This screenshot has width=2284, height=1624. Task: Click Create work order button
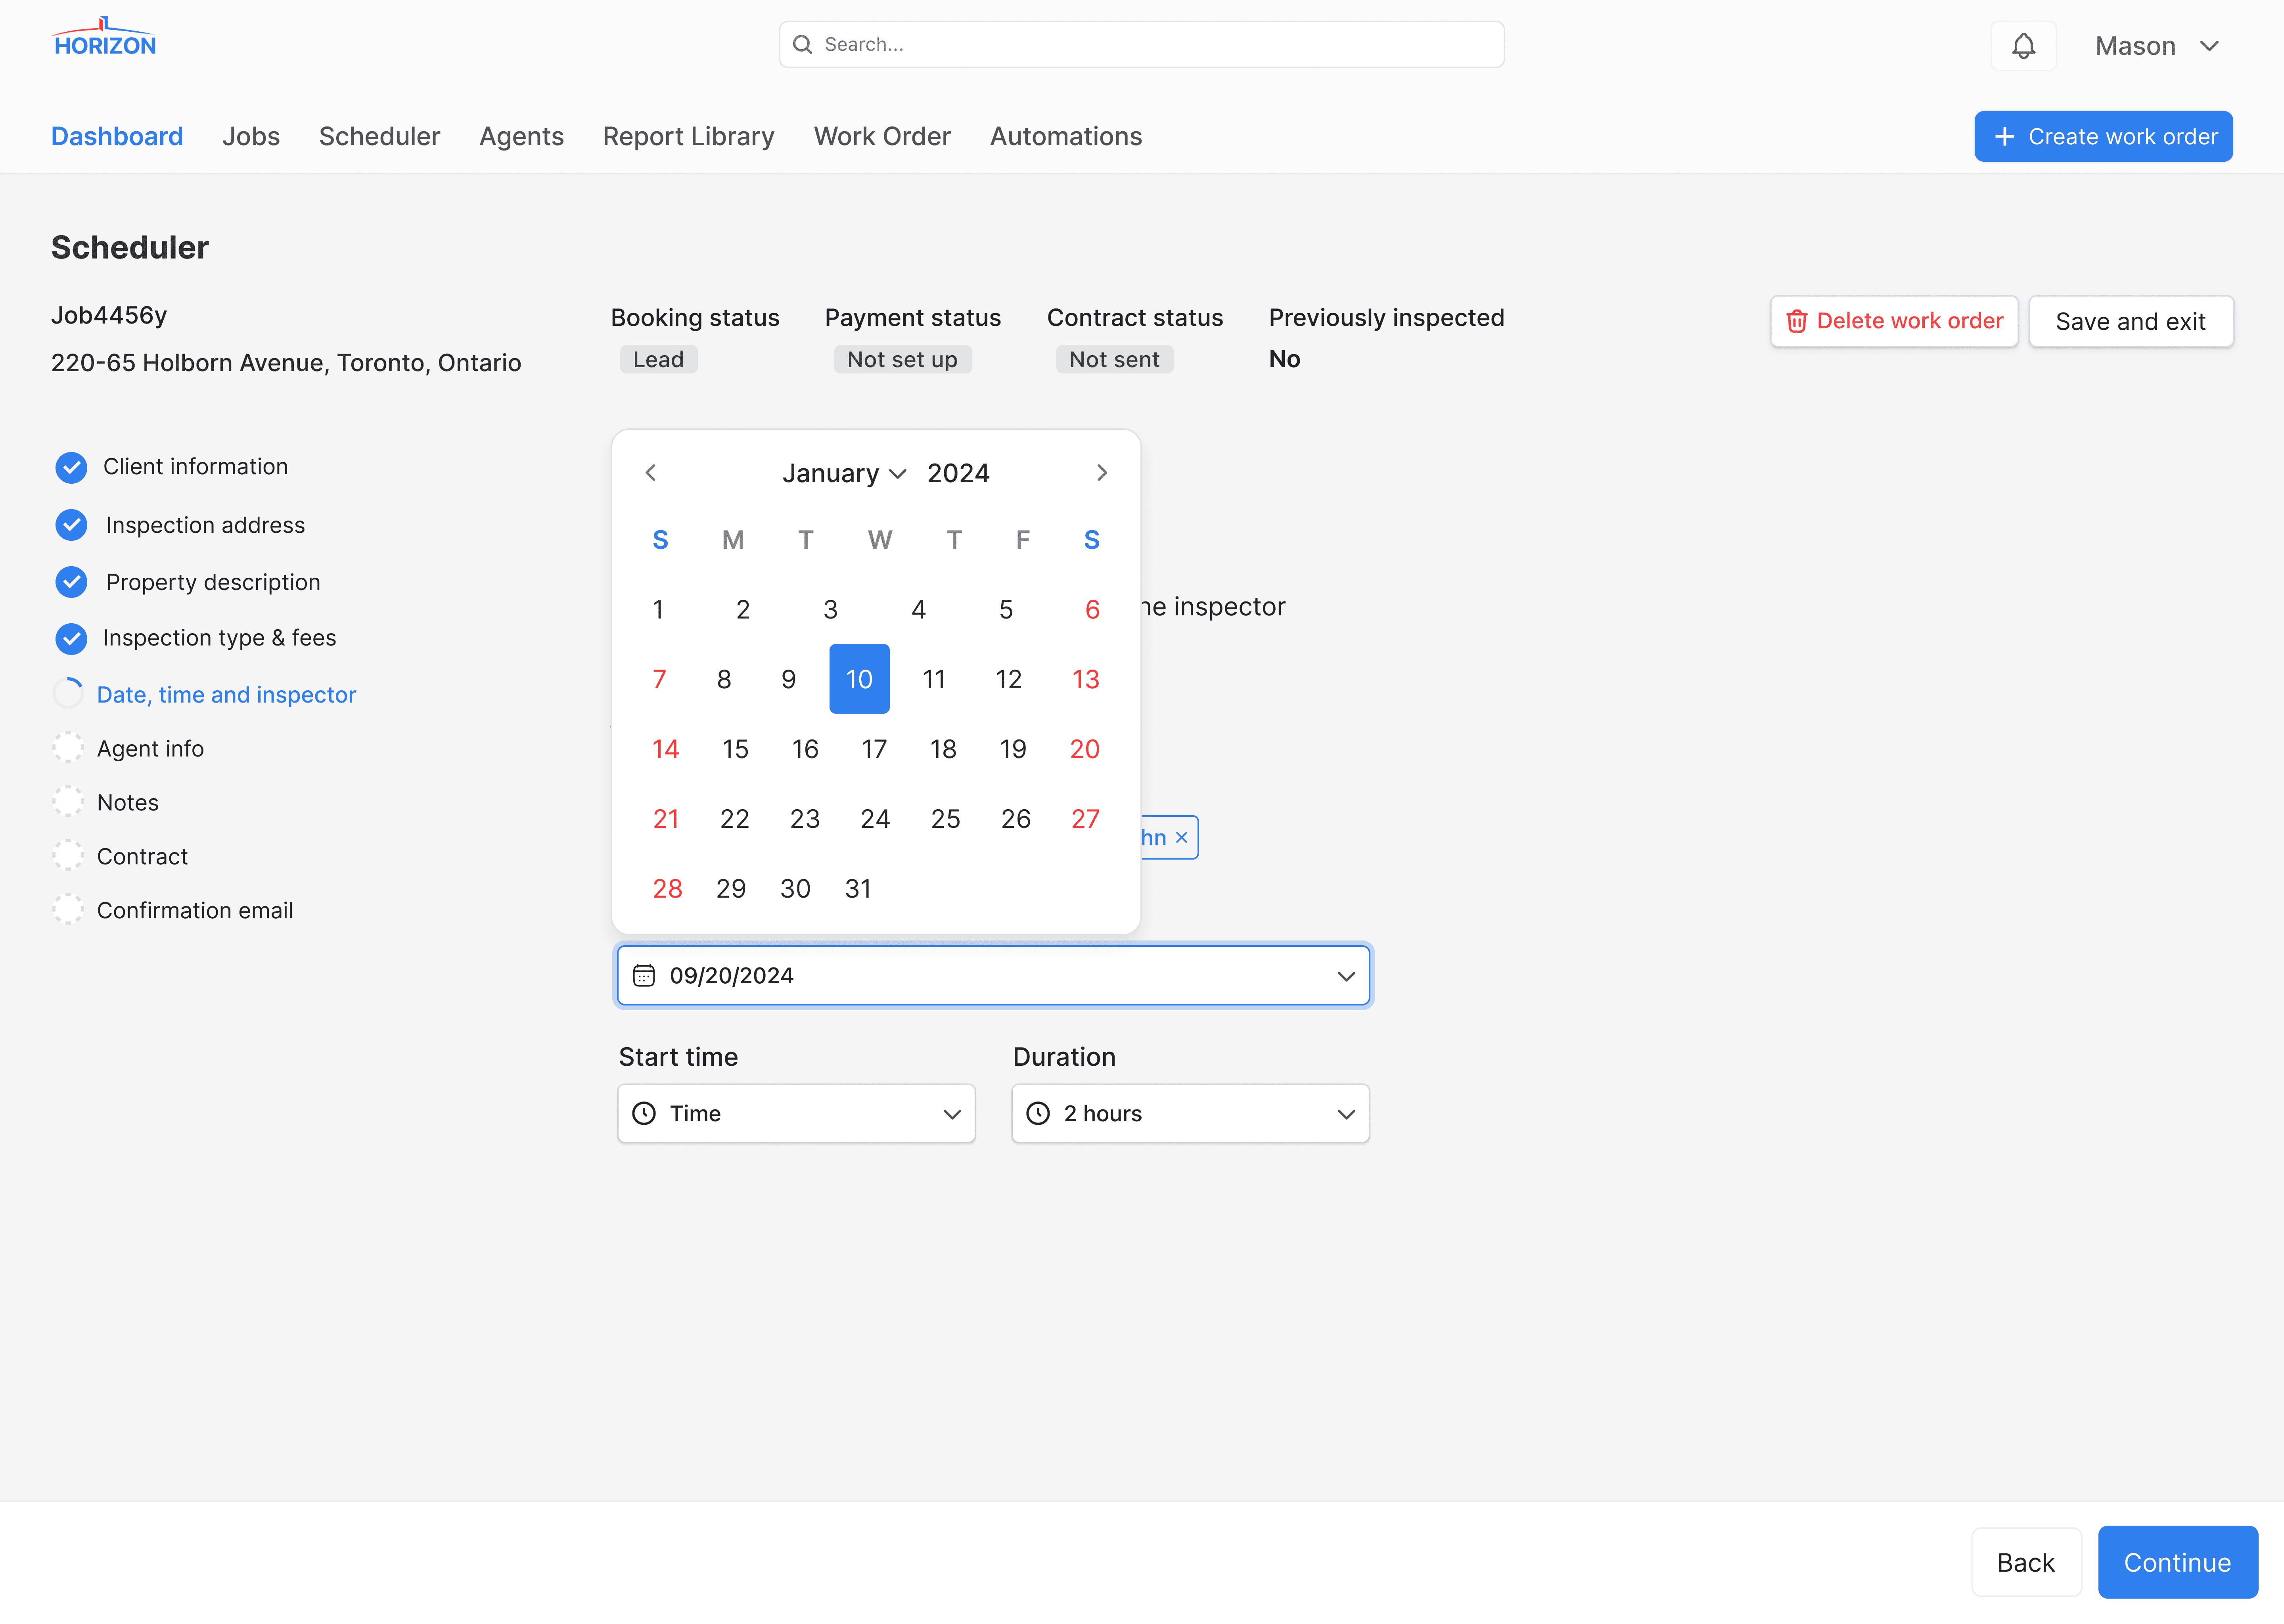(2103, 136)
